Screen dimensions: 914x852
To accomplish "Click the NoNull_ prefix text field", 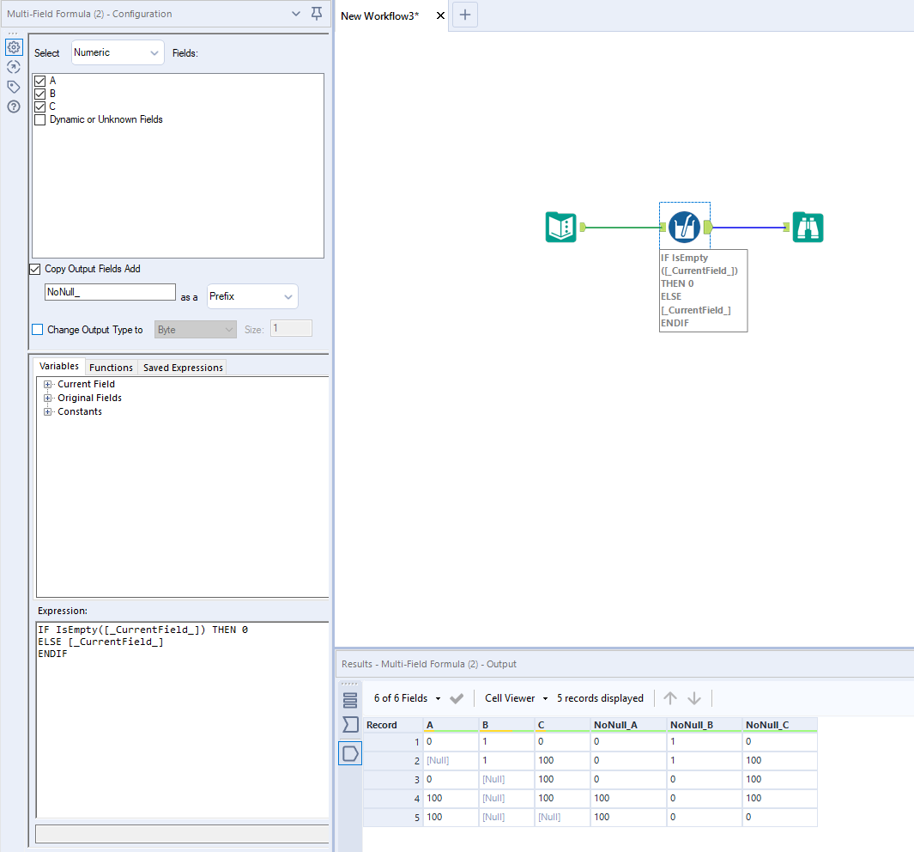I will click(x=110, y=292).
